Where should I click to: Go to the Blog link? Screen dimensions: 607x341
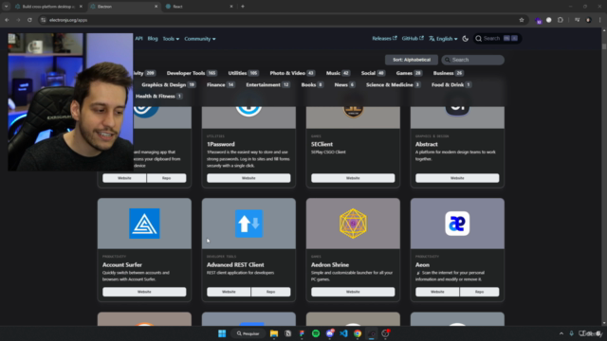click(153, 39)
